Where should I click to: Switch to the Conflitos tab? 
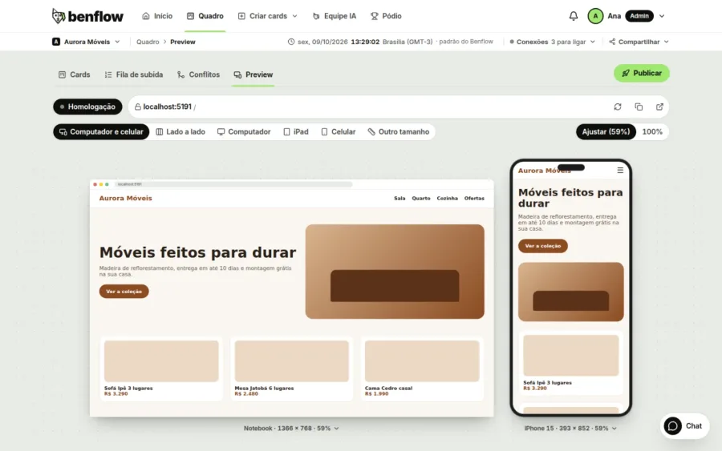point(198,74)
